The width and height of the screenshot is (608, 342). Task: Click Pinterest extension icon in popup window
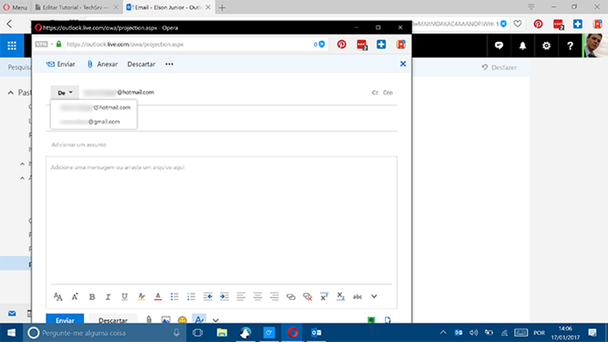point(342,44)
